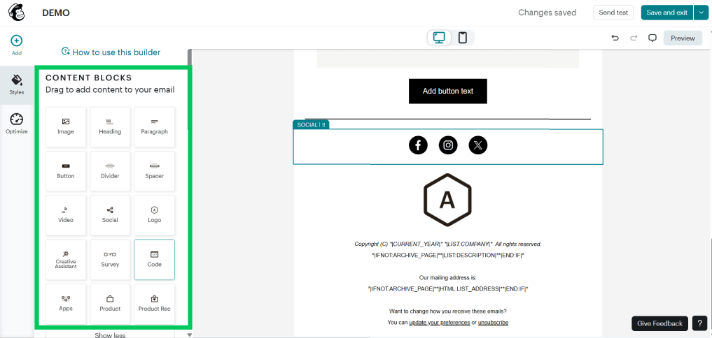Image resolution: width=712 pixels, height=338 pixels.
Task: Select the Video content block
Action: 66,215
